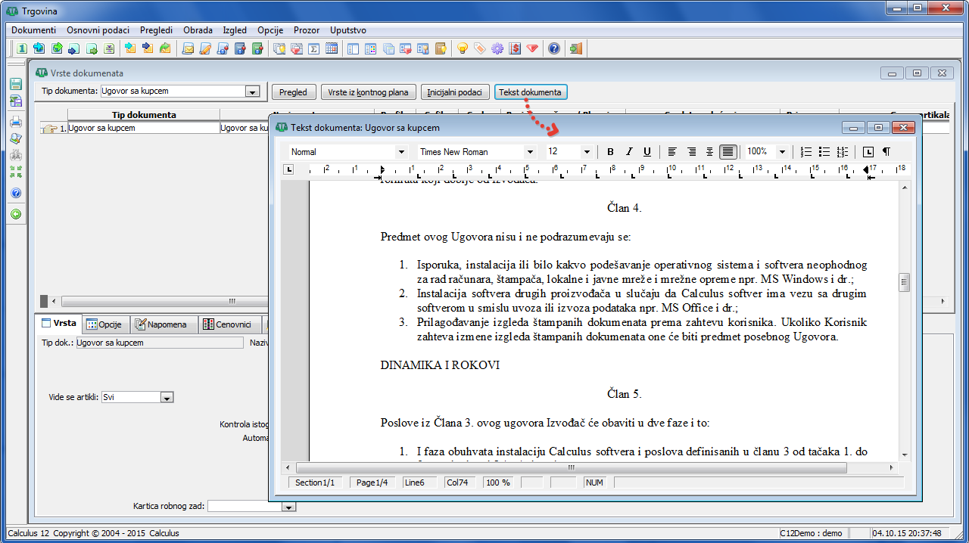Click the green back arrow sidebar icon
Viewport: 969px width, 543px height.
click(15, 214)
